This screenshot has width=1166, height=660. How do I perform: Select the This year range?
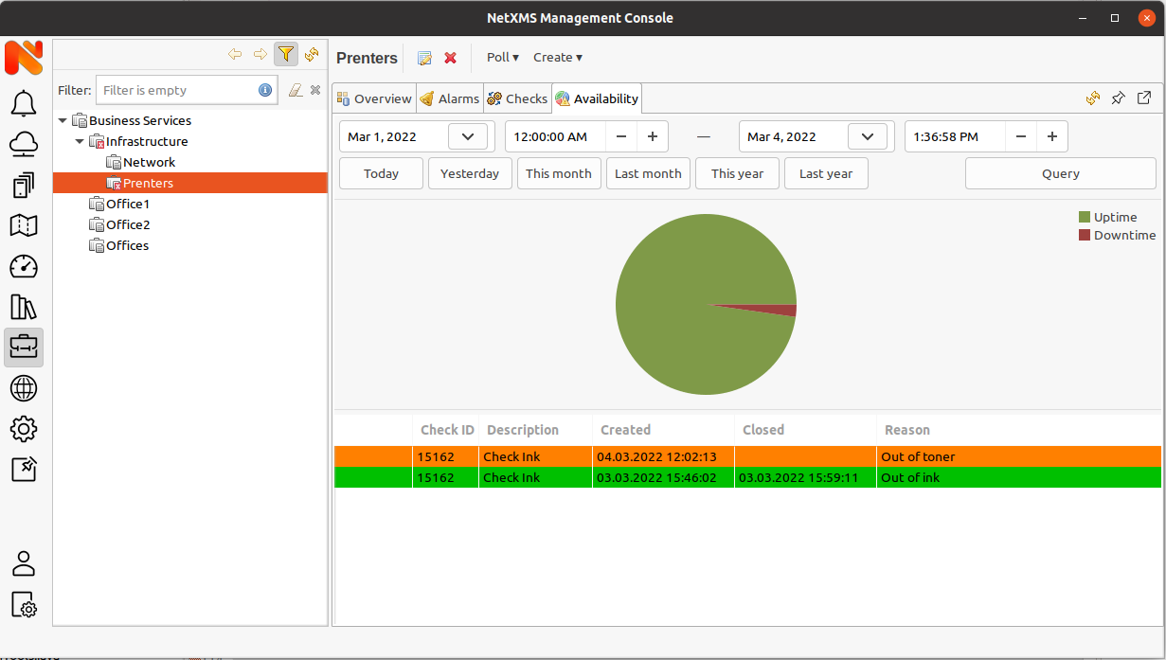[x=737, y=173]
